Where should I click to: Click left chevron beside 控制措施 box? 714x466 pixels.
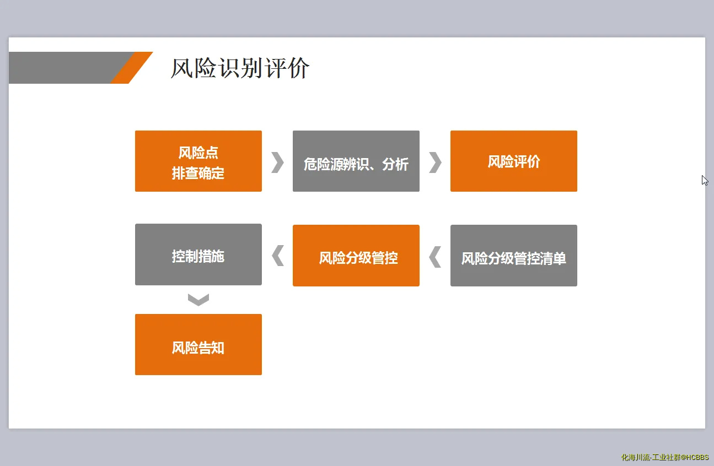[x=278, y=256]
